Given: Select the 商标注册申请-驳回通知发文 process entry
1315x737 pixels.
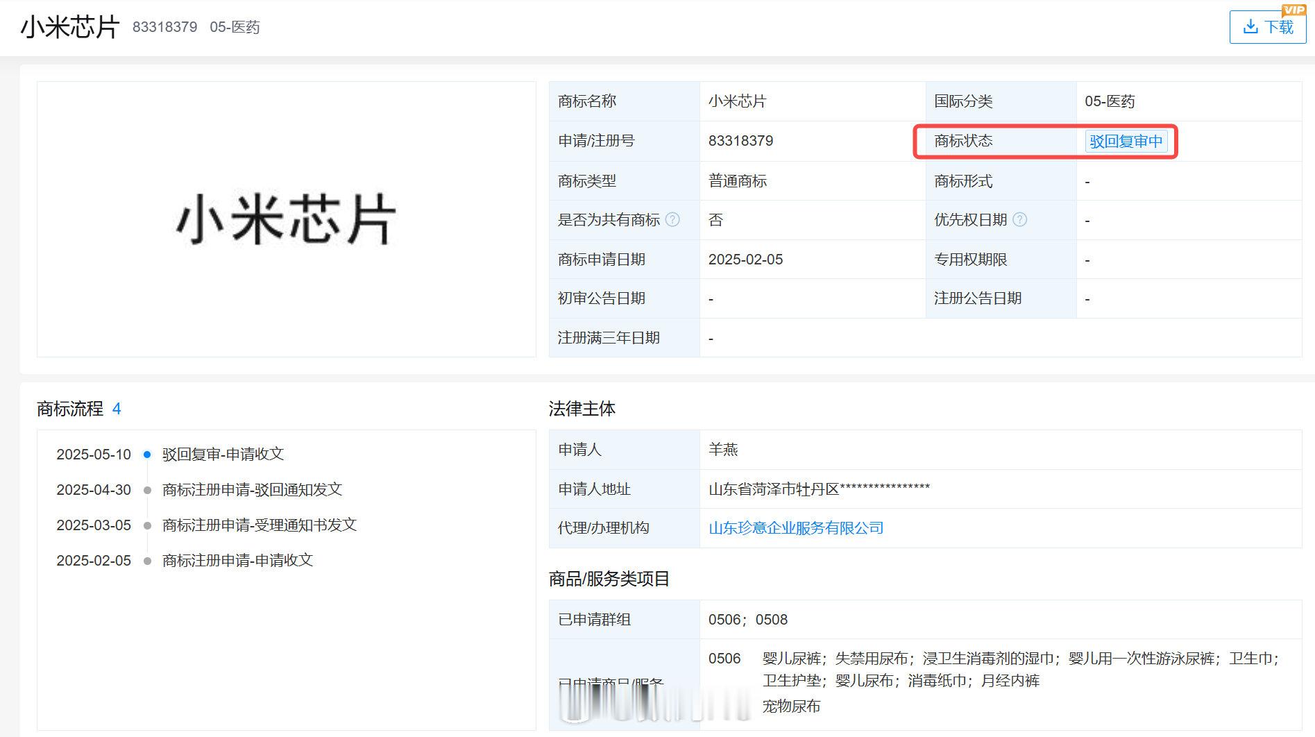Looking at the screenshot, I should (x=253, y=490).
